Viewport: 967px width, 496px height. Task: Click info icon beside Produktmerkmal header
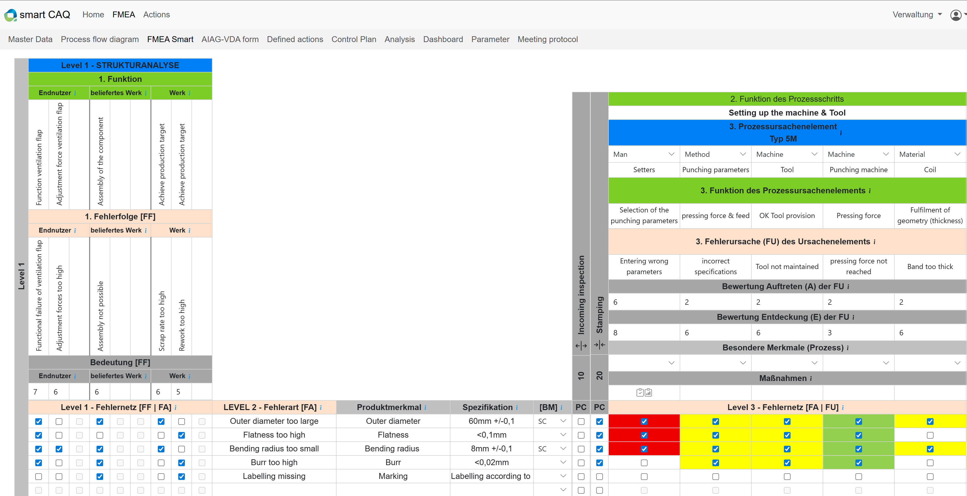coord(425,408)
